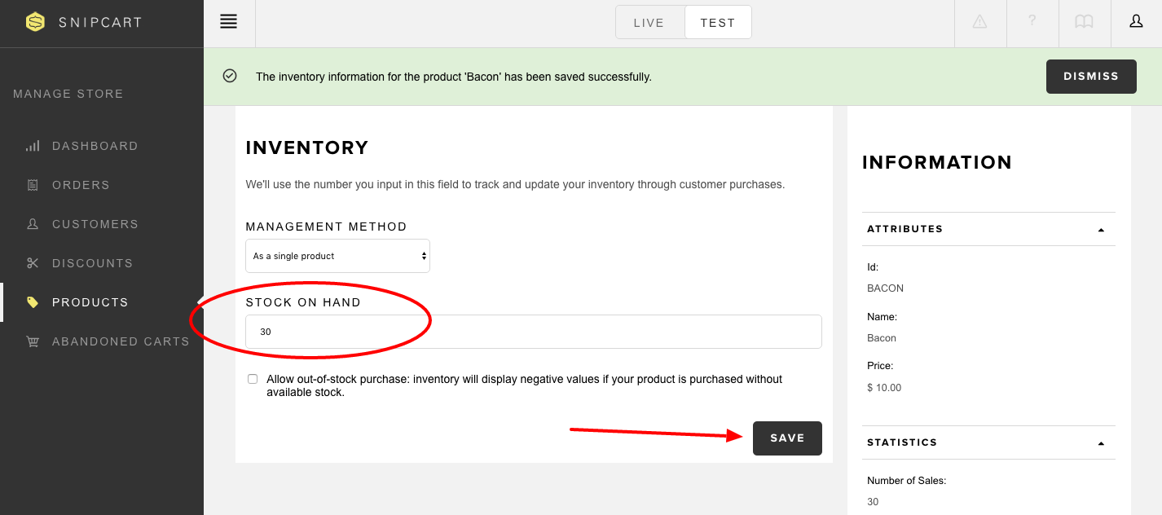Dismiss the success notification
1162x515 pixels.
(1091, 77)
